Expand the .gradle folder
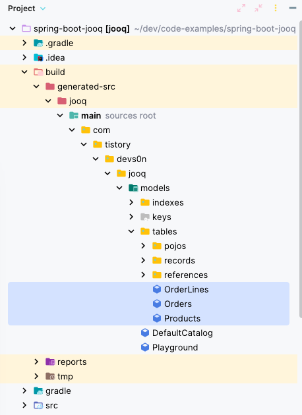This screenshot has width=302, height=415. click(24, 43)
